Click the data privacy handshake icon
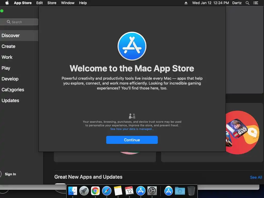 (x=132, y=116)
